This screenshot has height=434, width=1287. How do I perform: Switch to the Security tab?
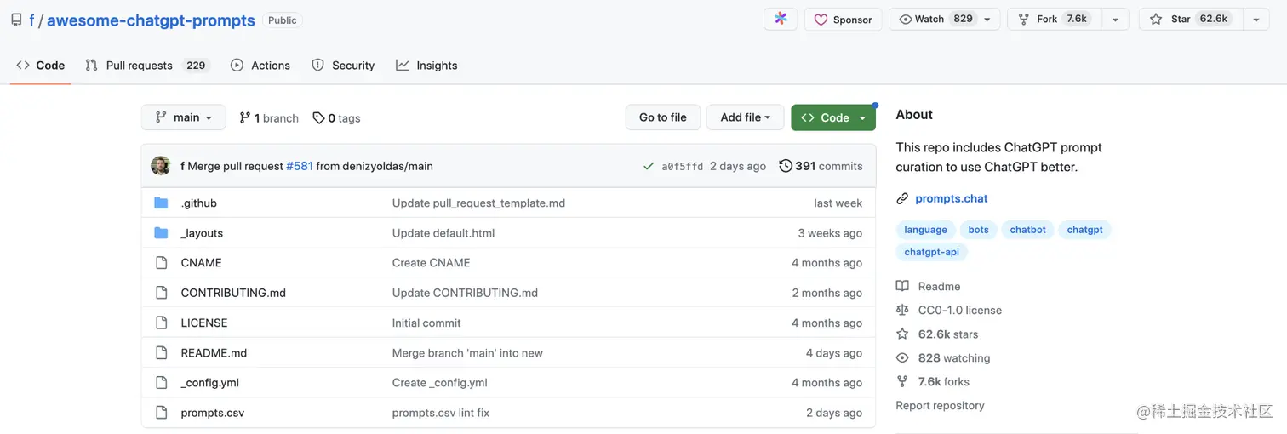tap(343, 66)
